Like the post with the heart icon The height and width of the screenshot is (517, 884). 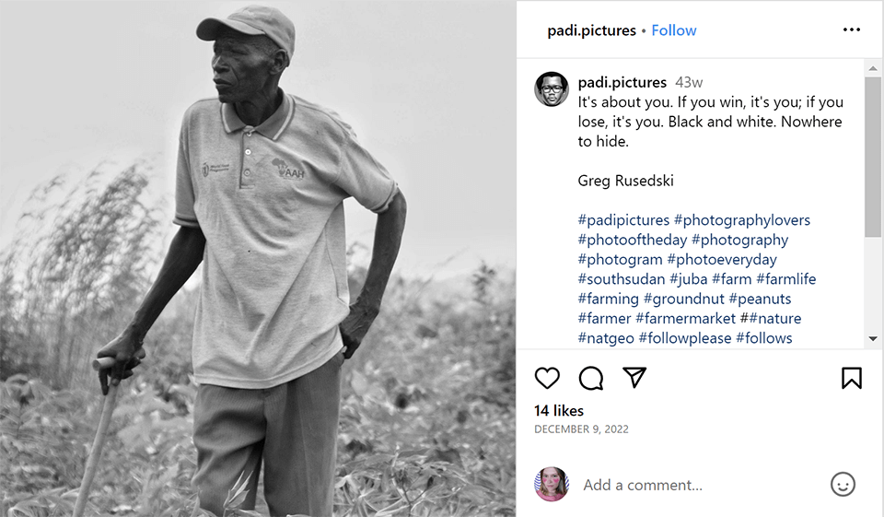[547, 378]
